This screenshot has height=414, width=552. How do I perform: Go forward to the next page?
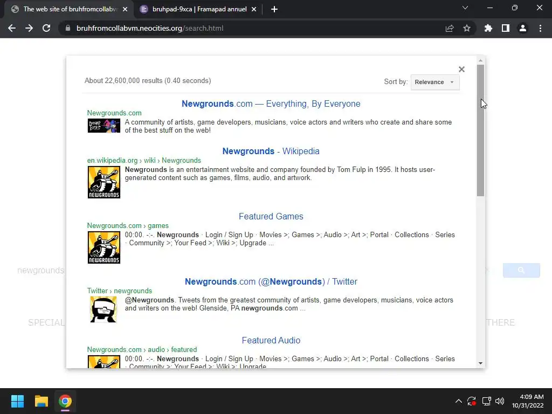[x=29, y=28]
